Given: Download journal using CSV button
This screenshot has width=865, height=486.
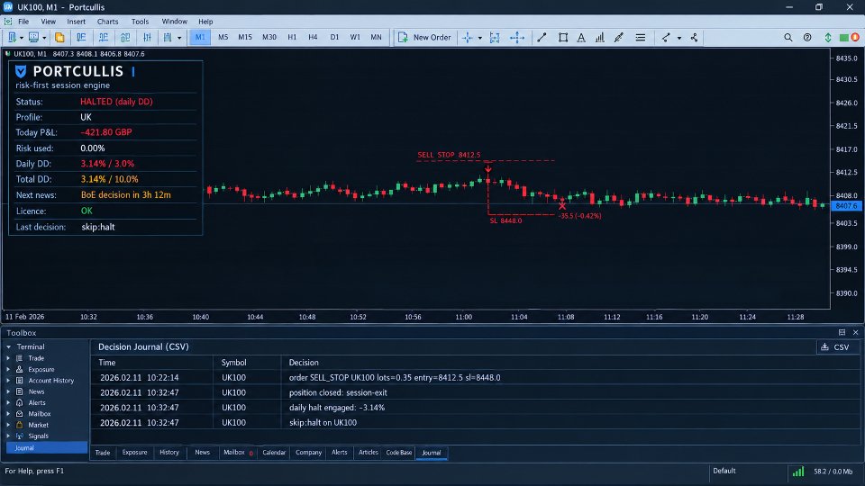Looking at the screenshot, I should pos(836,347).
